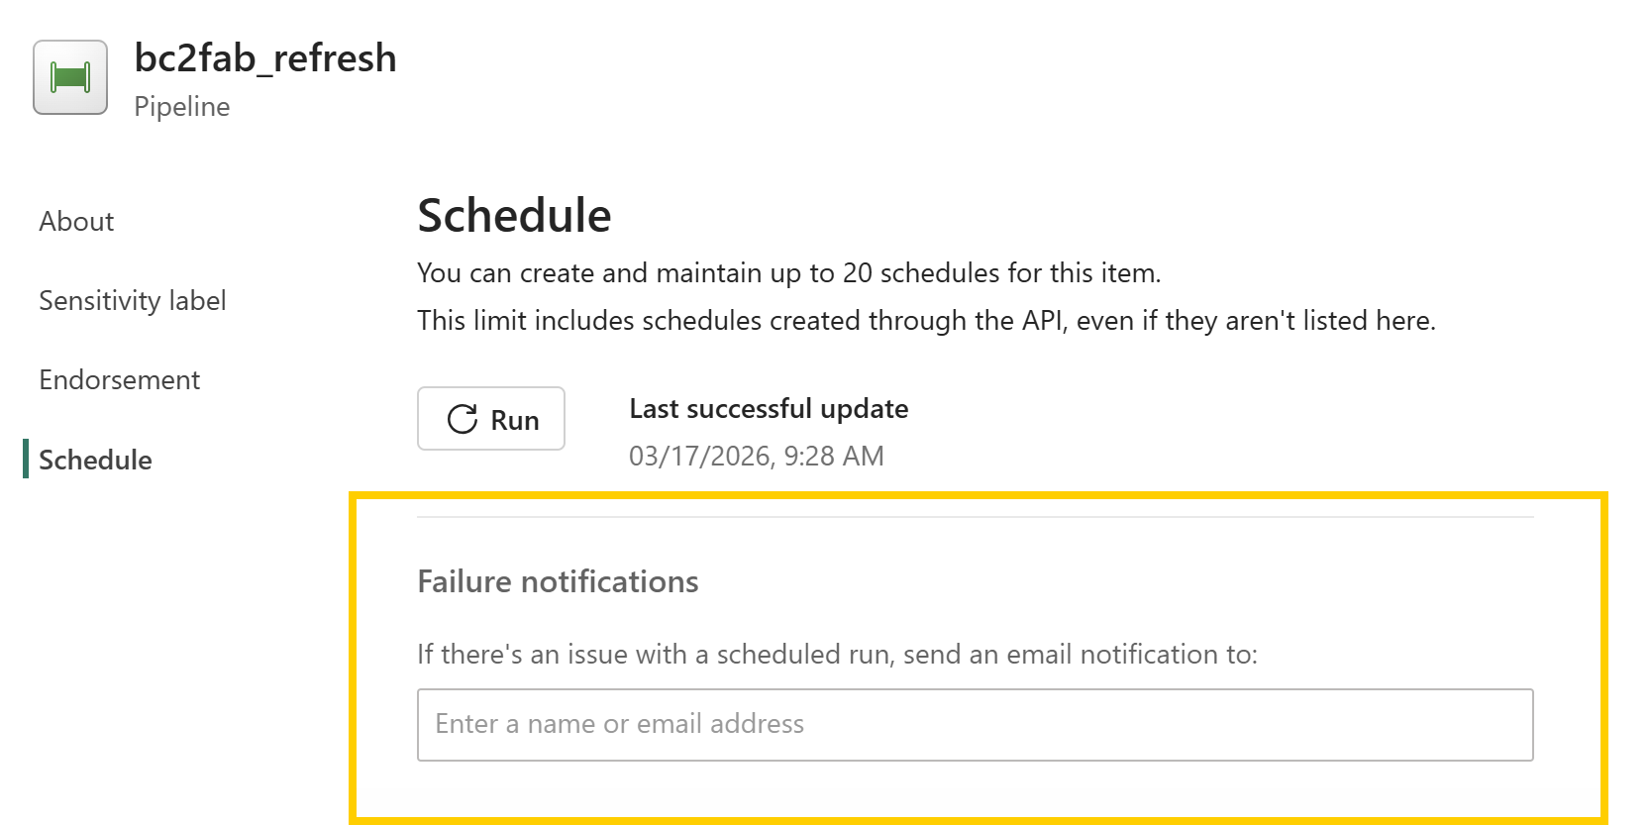
Task: Click the Failure notifications heading
Action: coord(558,582)
